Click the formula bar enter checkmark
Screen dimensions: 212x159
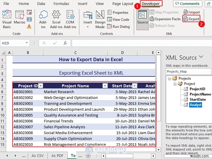tap(55, 43)
